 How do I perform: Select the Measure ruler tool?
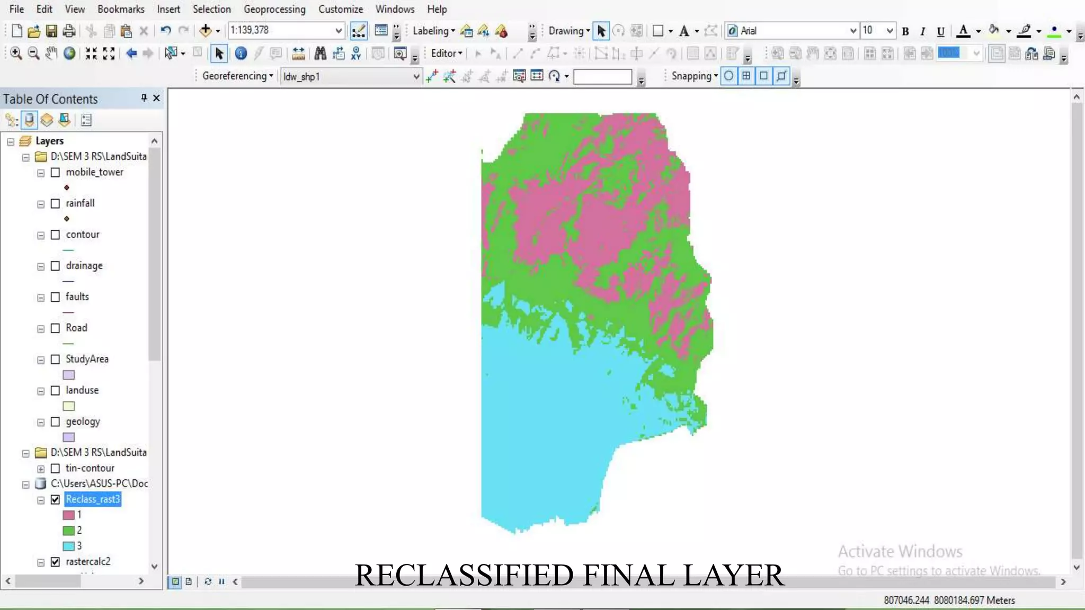(298, 53)
